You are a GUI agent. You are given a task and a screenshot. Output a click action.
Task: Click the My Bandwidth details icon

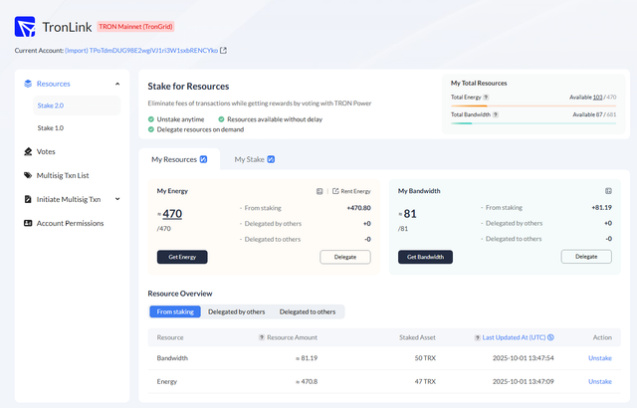coord(608,190)
